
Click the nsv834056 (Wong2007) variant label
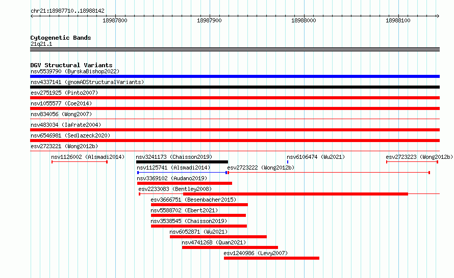pos(61,114)
